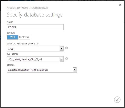Open help icon beside collation dropdown
125x108 pixels.
point(66,59)
